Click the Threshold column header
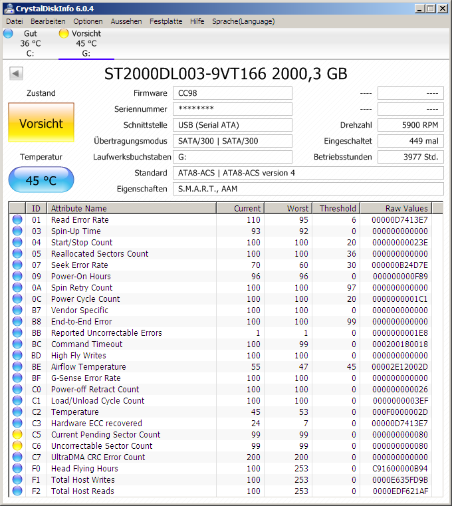452x506 pixels. tap(336, 208)
